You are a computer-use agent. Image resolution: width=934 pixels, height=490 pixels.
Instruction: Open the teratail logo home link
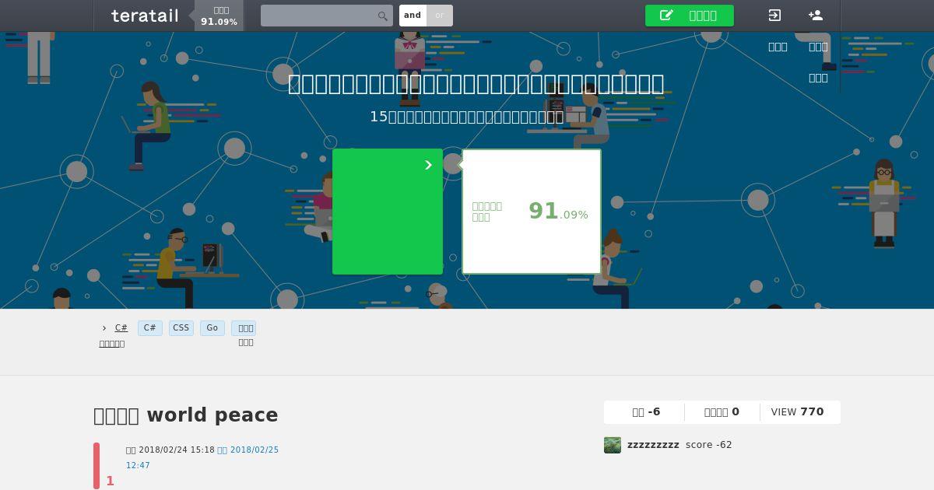coord(145,16)
